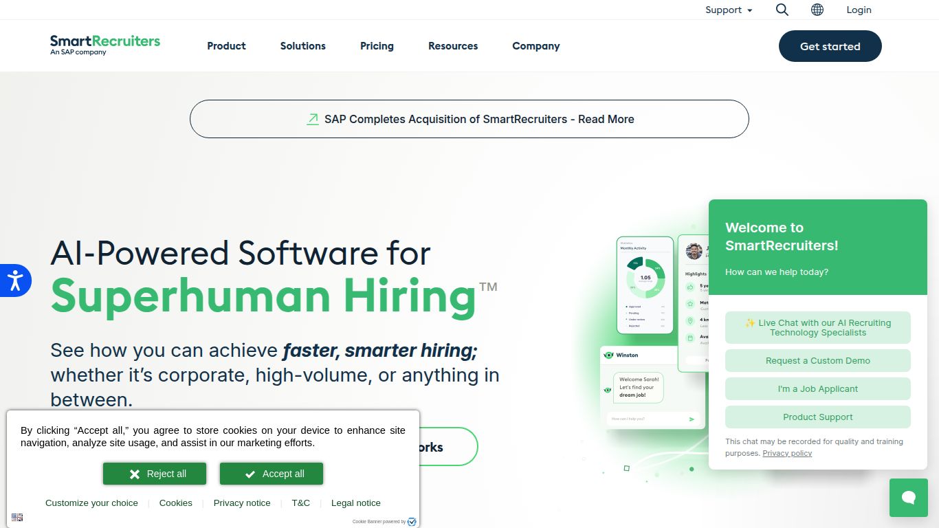Open the Company menu item
Viewport: 939px width, 528px height.
tap(535, 46)
